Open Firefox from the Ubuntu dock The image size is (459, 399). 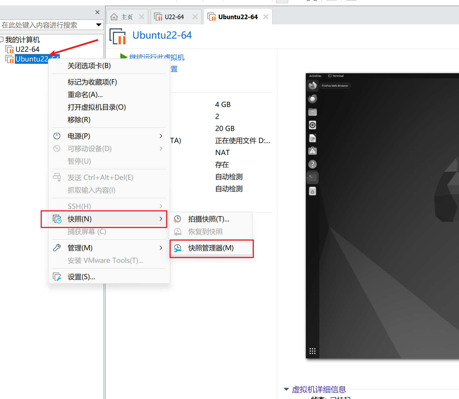312,85
